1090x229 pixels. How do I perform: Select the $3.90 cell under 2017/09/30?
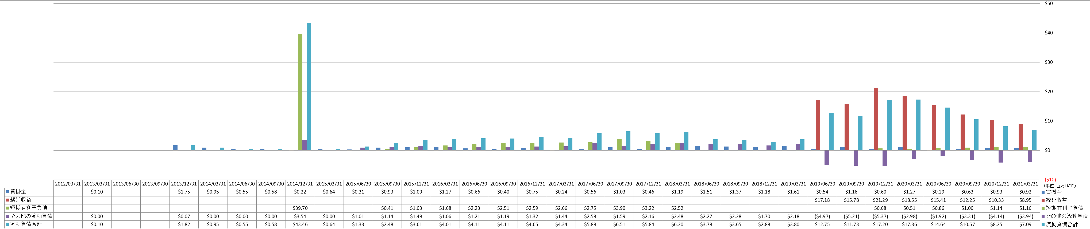(x=619, y=208)
